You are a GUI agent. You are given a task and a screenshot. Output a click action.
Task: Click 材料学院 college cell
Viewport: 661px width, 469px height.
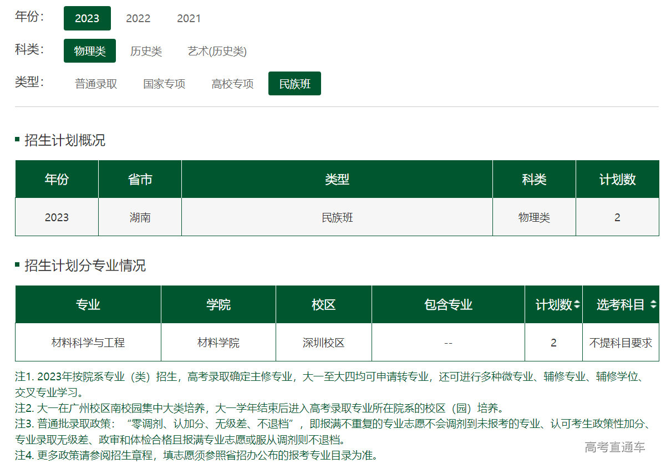click(218, 343)
